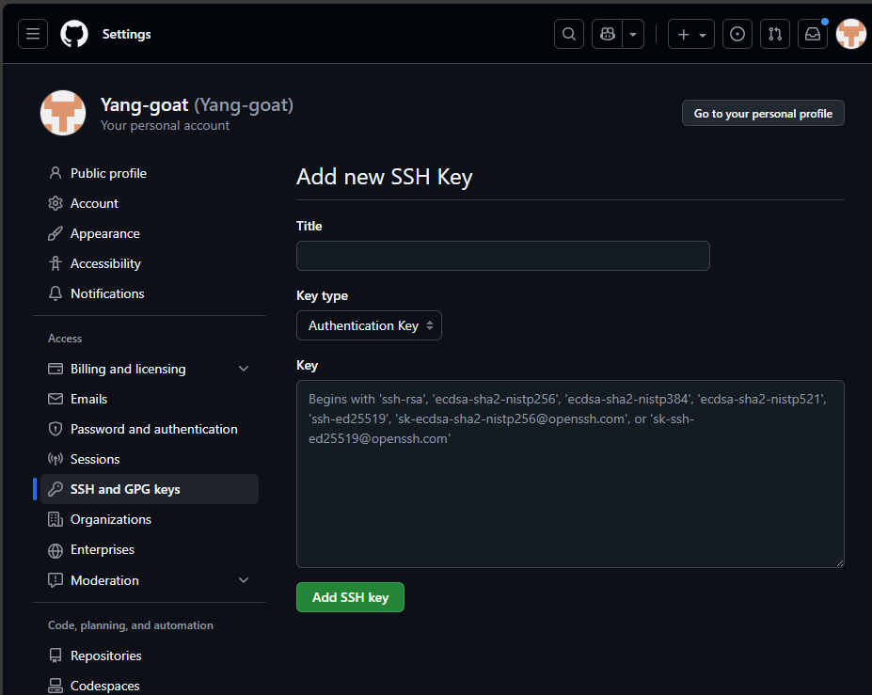Click the GitHub Octocat logo

pos(74,34)
